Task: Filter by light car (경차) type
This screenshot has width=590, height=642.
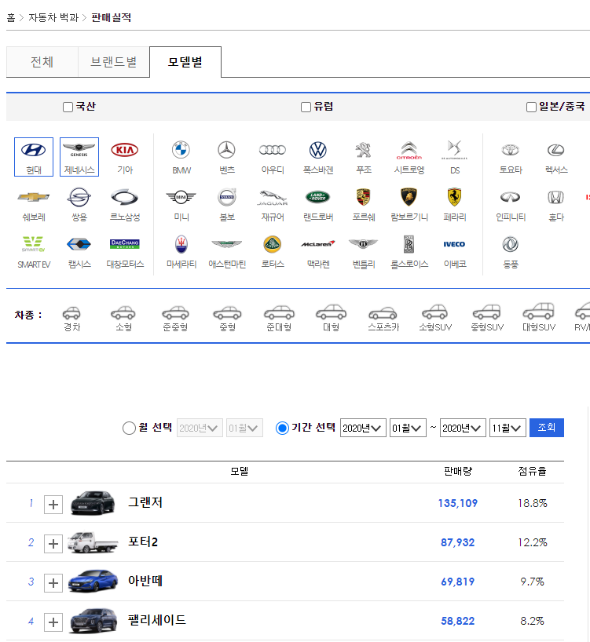Action: (x=71, y=318)
